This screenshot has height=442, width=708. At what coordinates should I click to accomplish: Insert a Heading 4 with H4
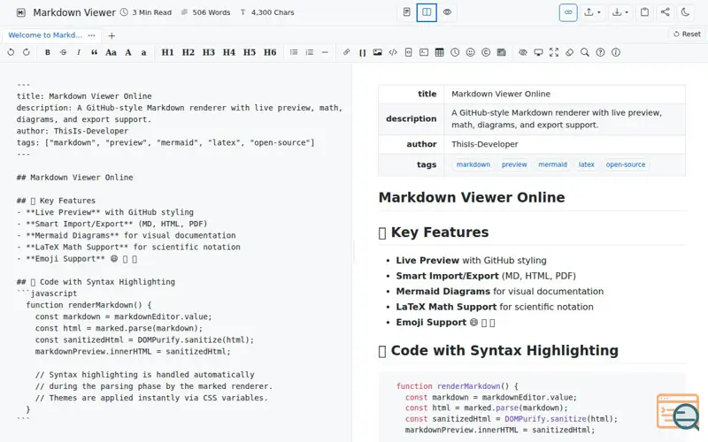pyautogui.click(x=229, y=52)
